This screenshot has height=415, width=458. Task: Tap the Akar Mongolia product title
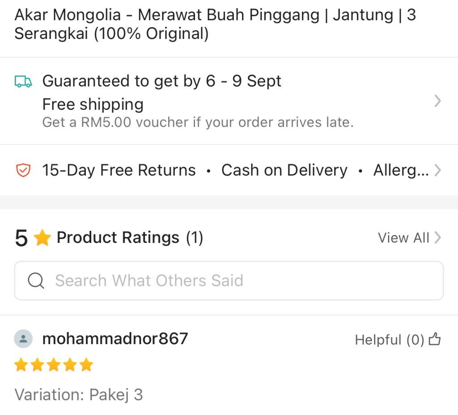coord(215,24)
